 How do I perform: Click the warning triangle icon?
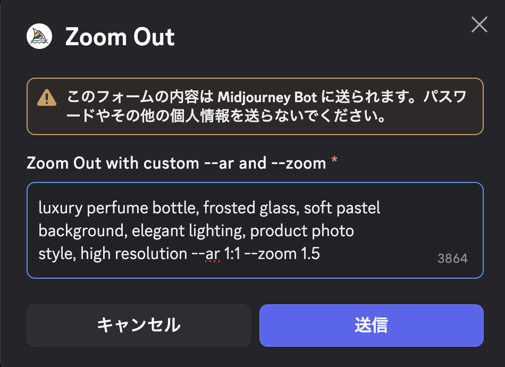tap(47, 98)
